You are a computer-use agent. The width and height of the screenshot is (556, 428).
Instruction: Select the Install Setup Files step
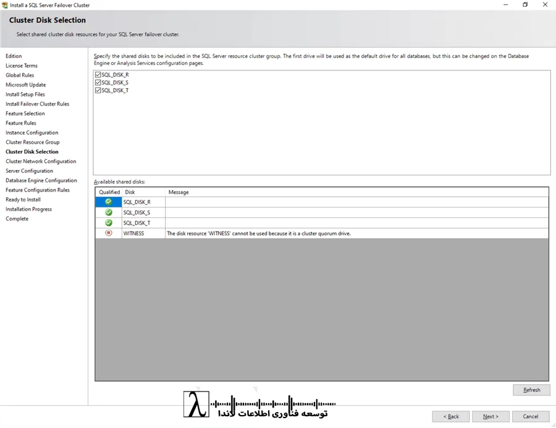[x=25, y=94]
